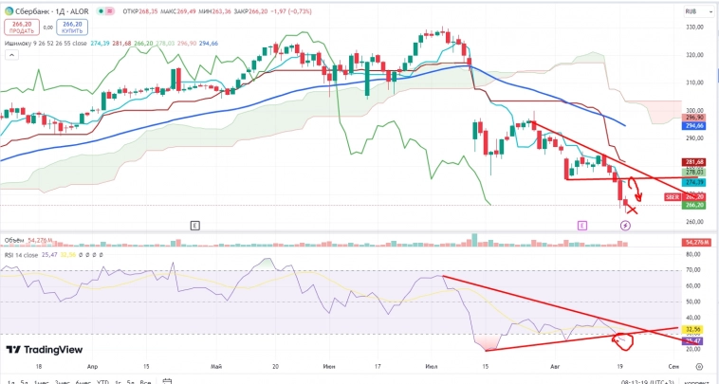The width and height of the screenshot is (719, 384).
Task: Click the 281,68 dark red price label
Action: coord(695,162)
